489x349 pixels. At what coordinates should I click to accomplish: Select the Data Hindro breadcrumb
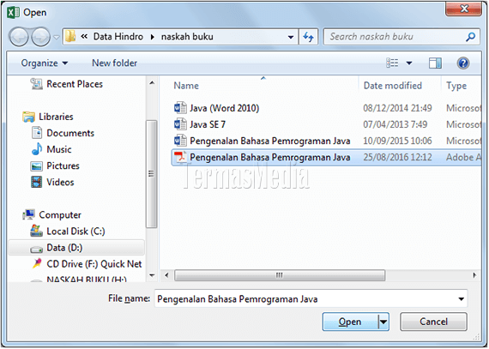pos(118,37)
